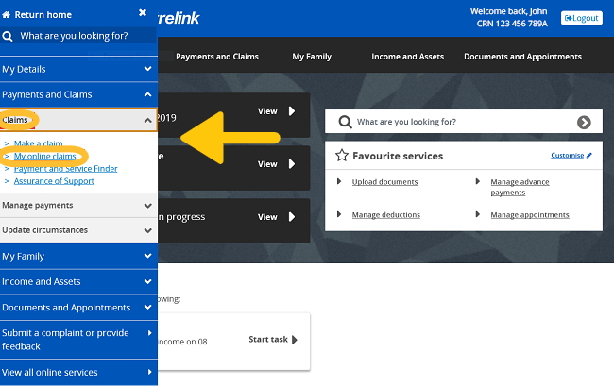Expand the My Details section
This screenshot has height=386, width=614.
click(147, 69)
